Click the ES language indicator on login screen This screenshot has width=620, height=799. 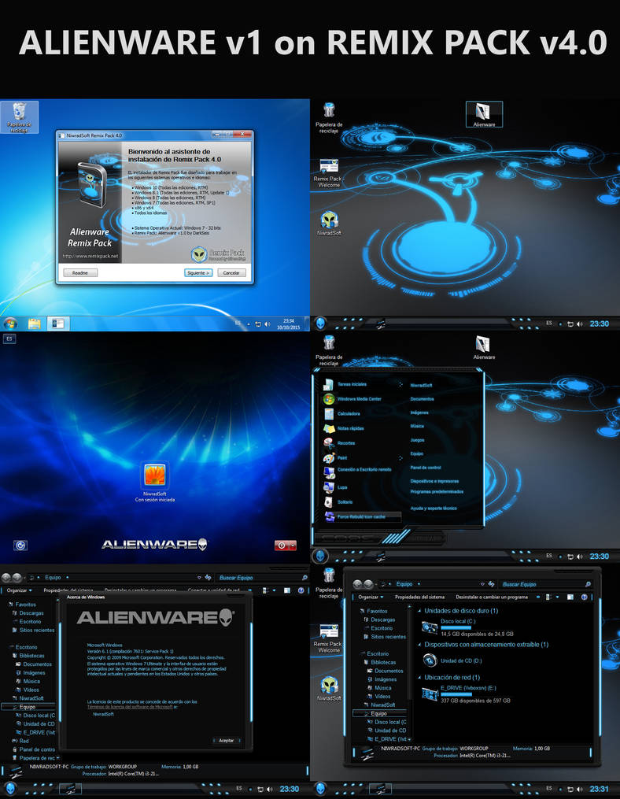click(9, 338)
